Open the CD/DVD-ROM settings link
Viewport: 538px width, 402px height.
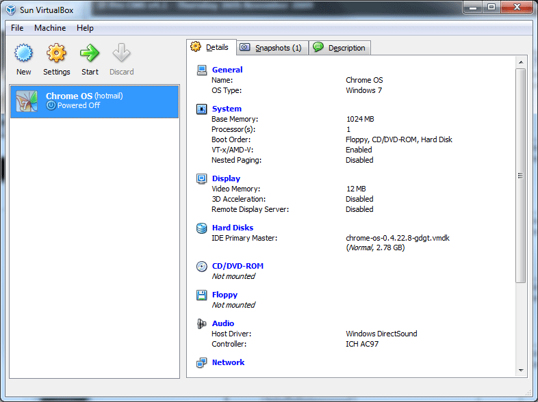point(238,266)
